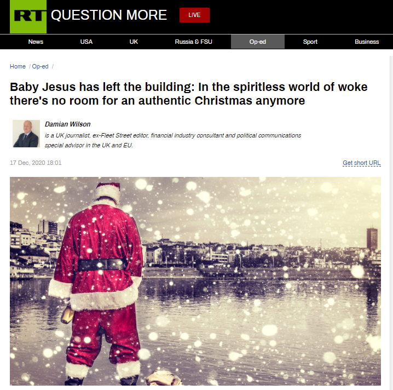Open the News menu section
393x390 pixels.
36,42
